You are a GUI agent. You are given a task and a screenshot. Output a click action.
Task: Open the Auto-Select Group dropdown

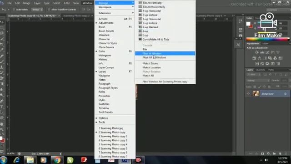coord(37,10)
